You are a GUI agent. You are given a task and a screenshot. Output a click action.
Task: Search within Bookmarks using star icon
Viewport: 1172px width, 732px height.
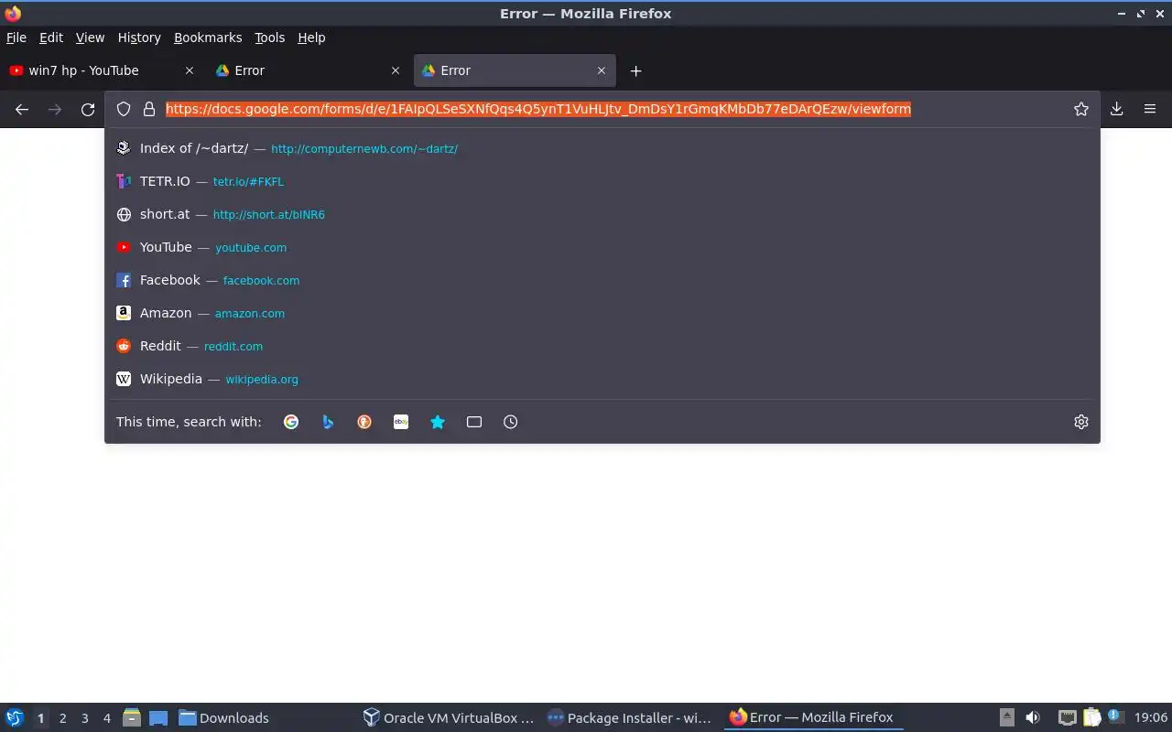438,422
